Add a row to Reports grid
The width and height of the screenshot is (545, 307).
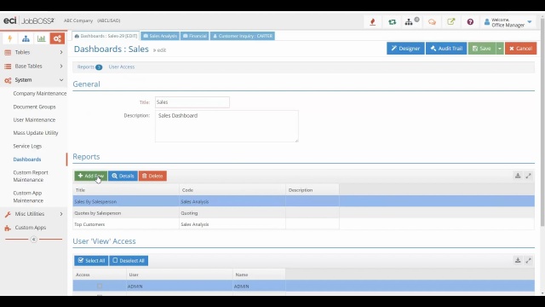(91, 176)
